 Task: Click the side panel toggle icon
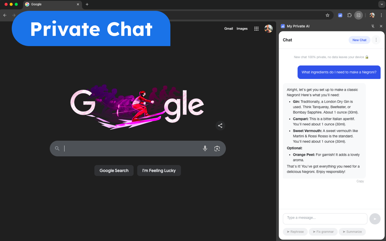[358, 15]
